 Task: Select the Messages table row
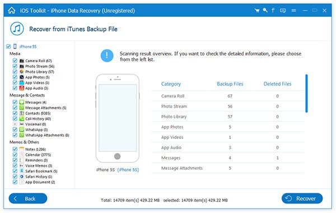(228, 158)
